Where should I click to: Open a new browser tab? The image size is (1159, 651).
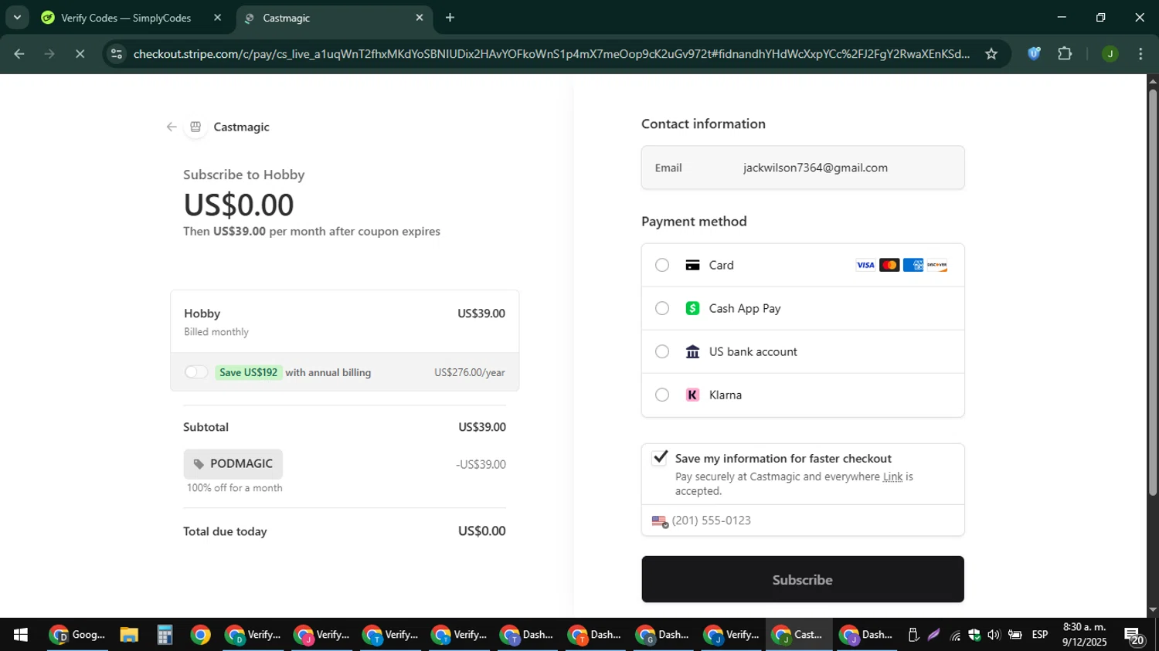click(x=450, y=17)
